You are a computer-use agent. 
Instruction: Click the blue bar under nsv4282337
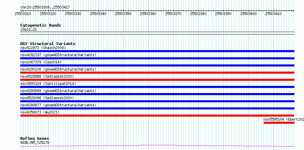pos(157,58)
